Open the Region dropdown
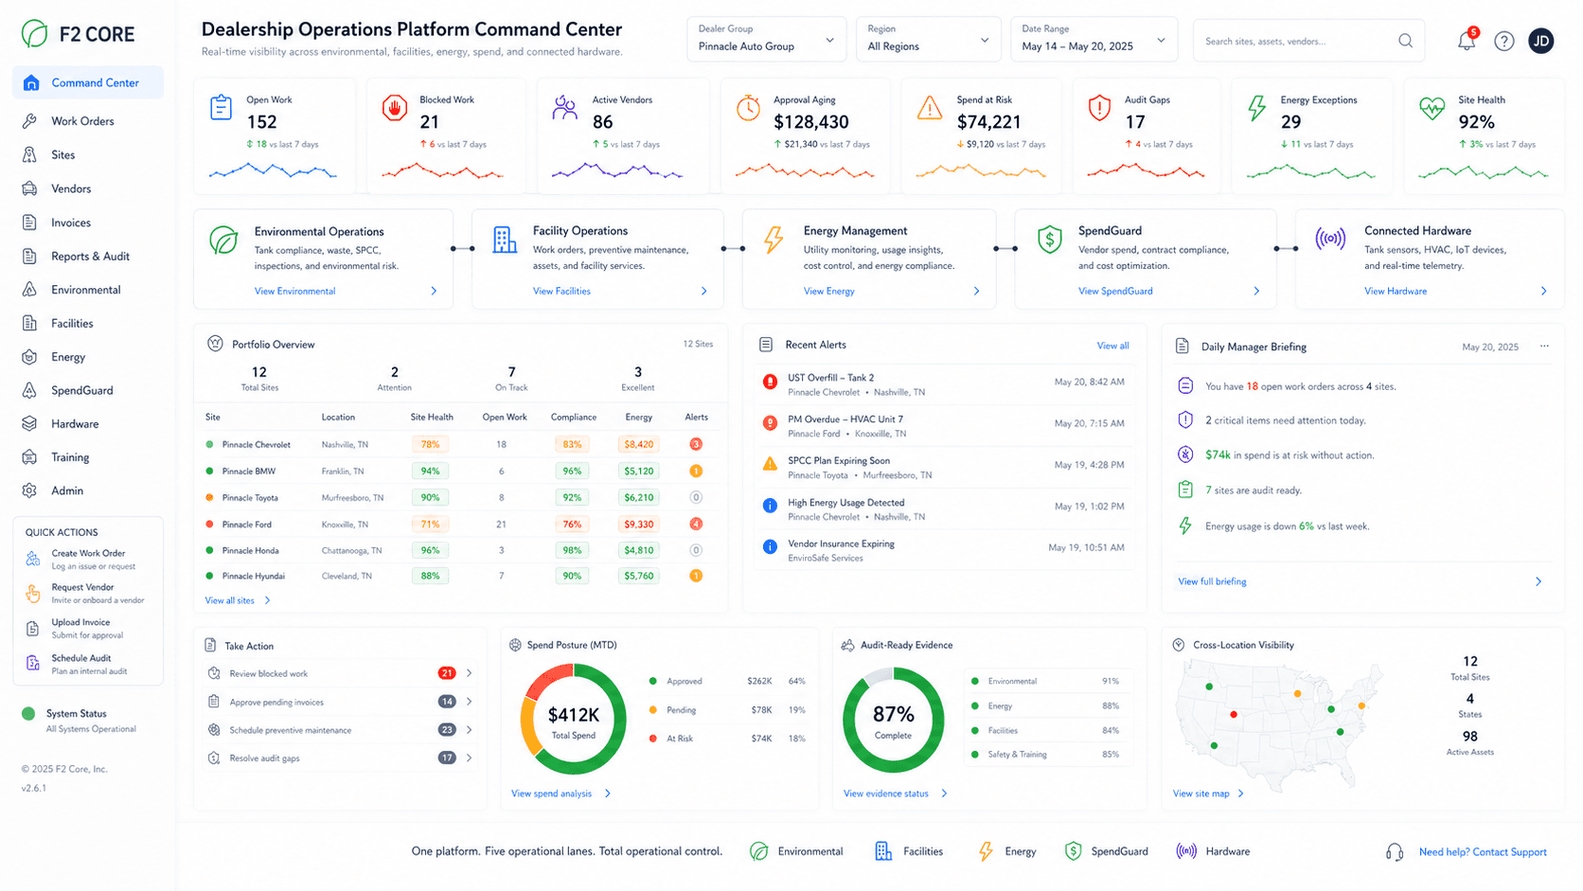This screenshot has width=1583, height=891. coord(928,39)
